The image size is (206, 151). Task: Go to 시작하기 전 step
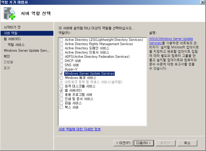coord(12,27)
